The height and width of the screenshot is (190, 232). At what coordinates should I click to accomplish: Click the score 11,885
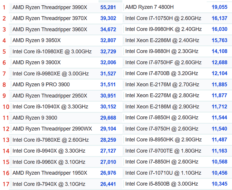tap(219, 84)
